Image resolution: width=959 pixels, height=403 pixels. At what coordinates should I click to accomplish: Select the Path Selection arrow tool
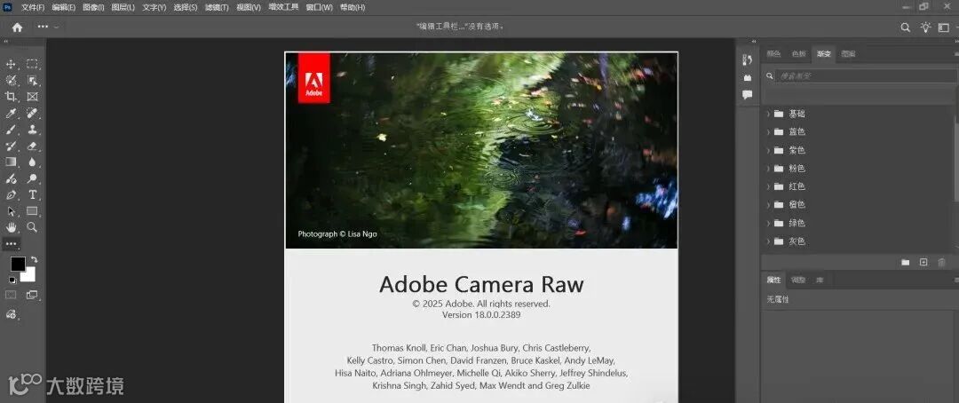[11, 211]
